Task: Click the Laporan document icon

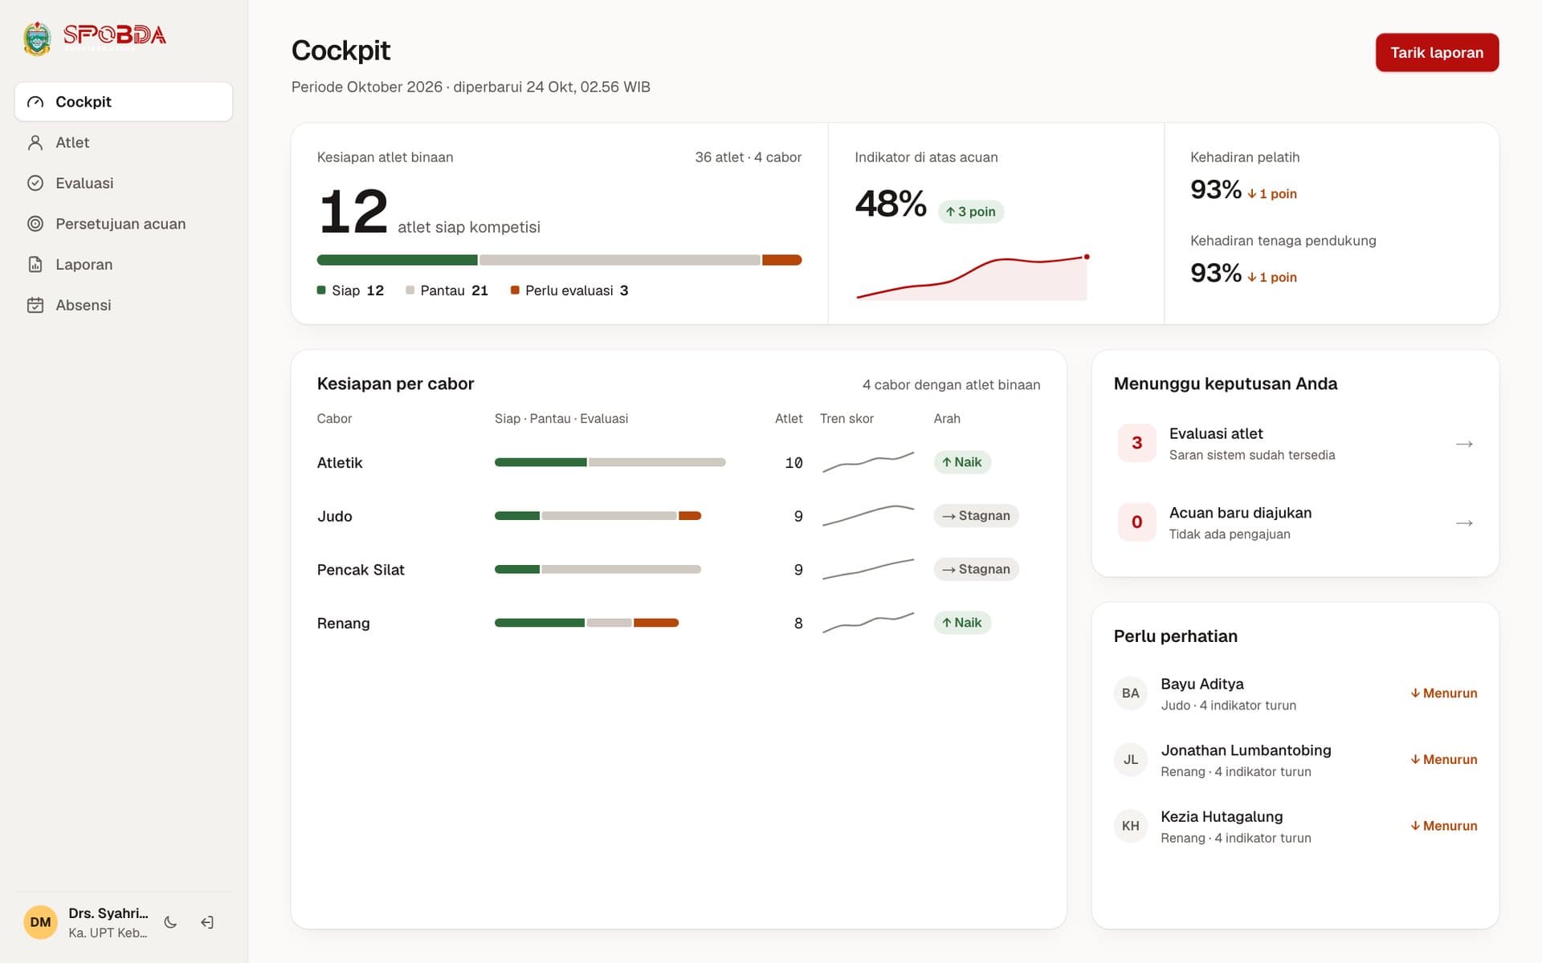Action: click(x=35, y=264)
